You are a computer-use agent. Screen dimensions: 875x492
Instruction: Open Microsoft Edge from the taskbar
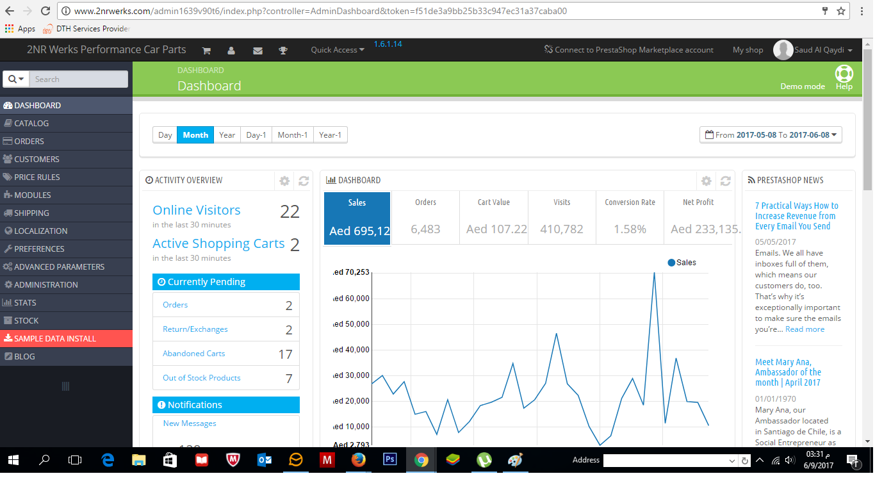[107, 460]
